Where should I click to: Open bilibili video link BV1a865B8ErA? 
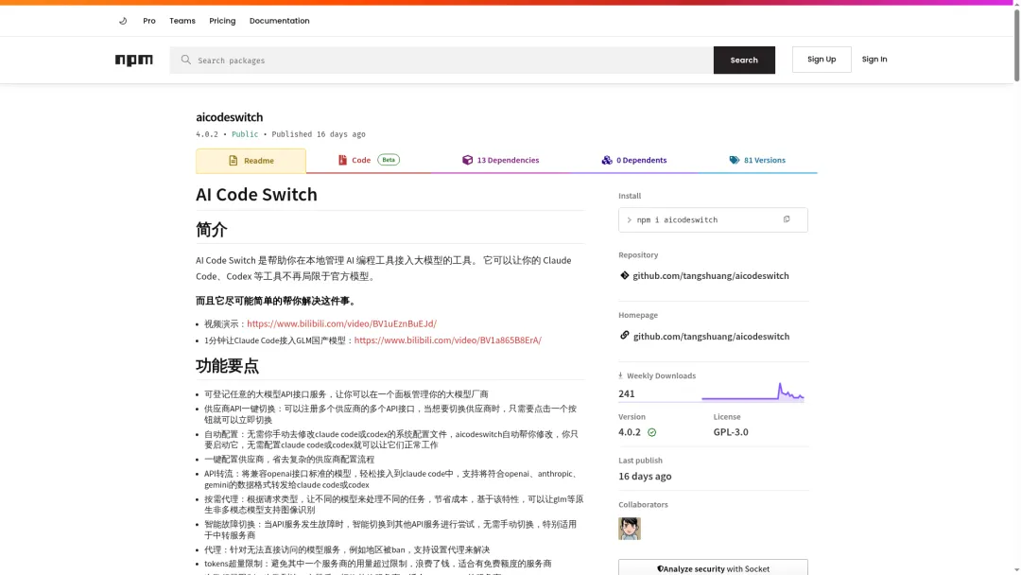pos(447,340)
